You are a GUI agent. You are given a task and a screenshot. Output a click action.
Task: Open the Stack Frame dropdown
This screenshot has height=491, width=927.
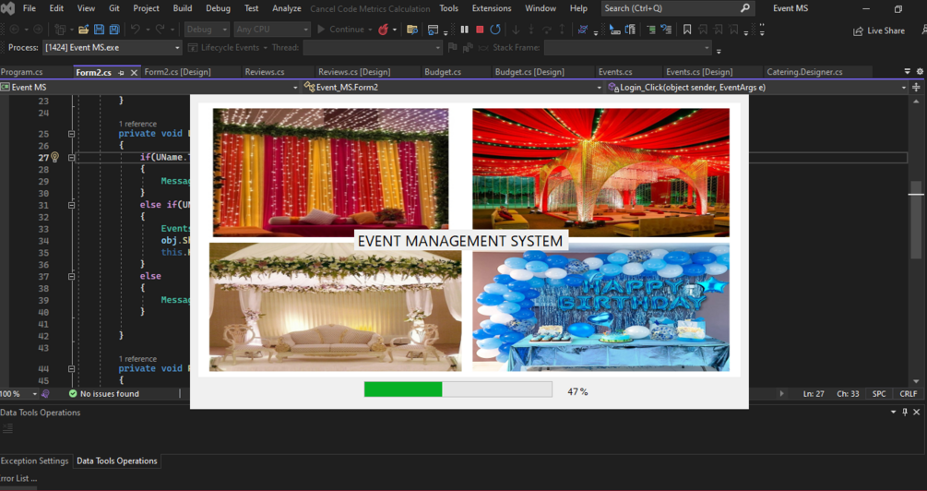pyautogui.click(x=627, y=47)
